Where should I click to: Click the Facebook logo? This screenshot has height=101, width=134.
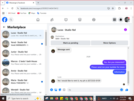5,20
